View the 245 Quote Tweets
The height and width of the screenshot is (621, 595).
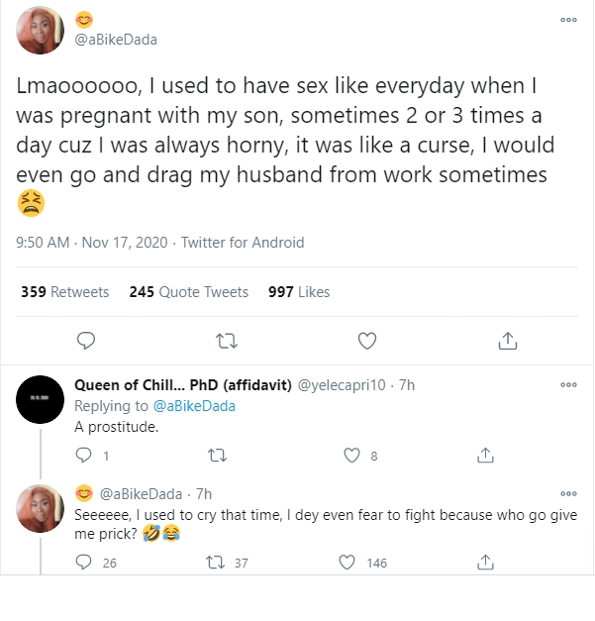click(188, 292)
